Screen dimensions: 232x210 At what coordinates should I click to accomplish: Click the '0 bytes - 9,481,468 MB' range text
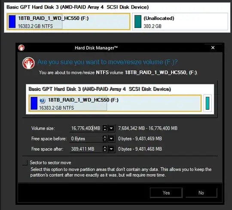point(140,149)
